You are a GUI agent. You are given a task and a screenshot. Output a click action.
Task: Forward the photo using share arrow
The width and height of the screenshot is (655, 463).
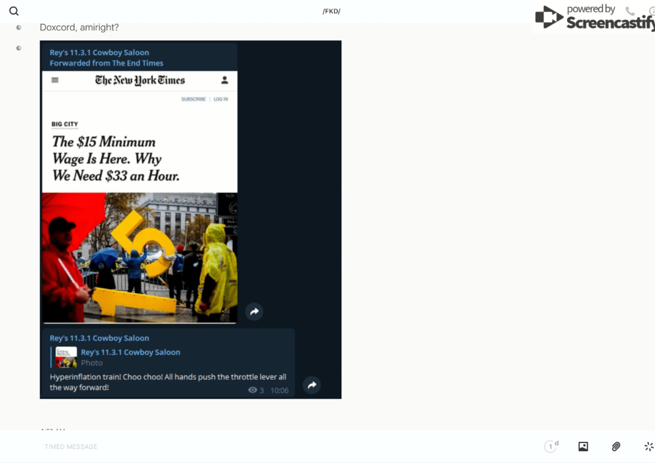tap(254, 312)
